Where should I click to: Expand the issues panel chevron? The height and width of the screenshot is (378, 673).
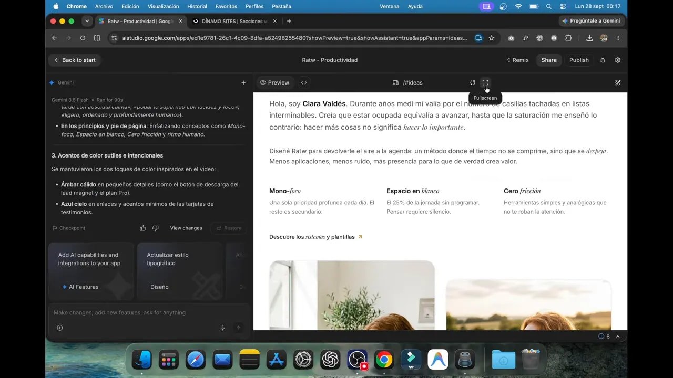(x=618, y=336)
